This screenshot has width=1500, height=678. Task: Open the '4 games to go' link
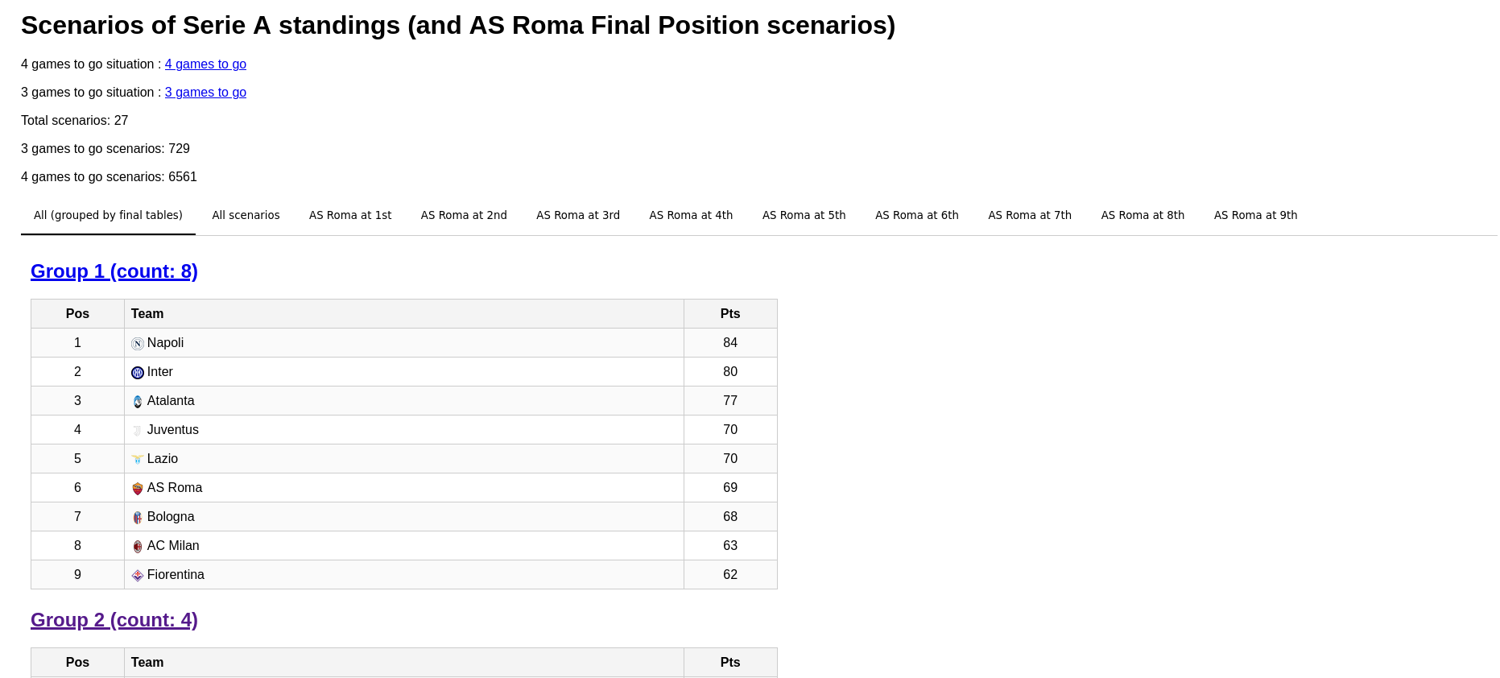click(205, 64)
